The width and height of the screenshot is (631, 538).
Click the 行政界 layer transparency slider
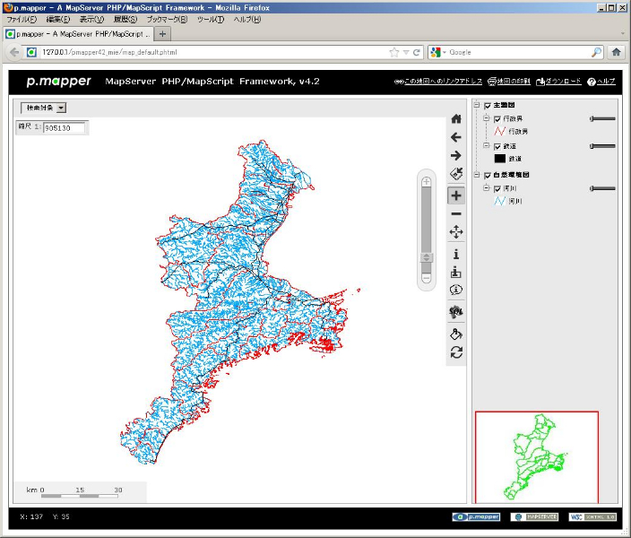602,118
